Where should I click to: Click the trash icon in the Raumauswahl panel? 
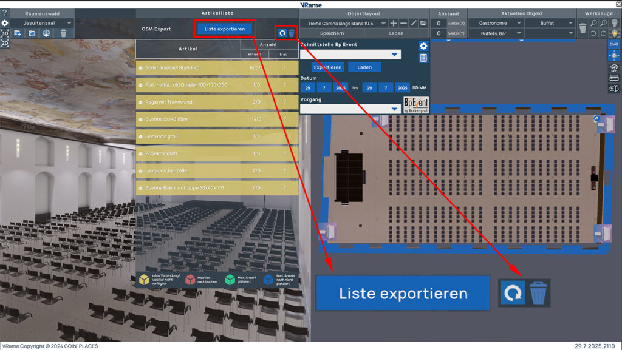coord(63,33)
